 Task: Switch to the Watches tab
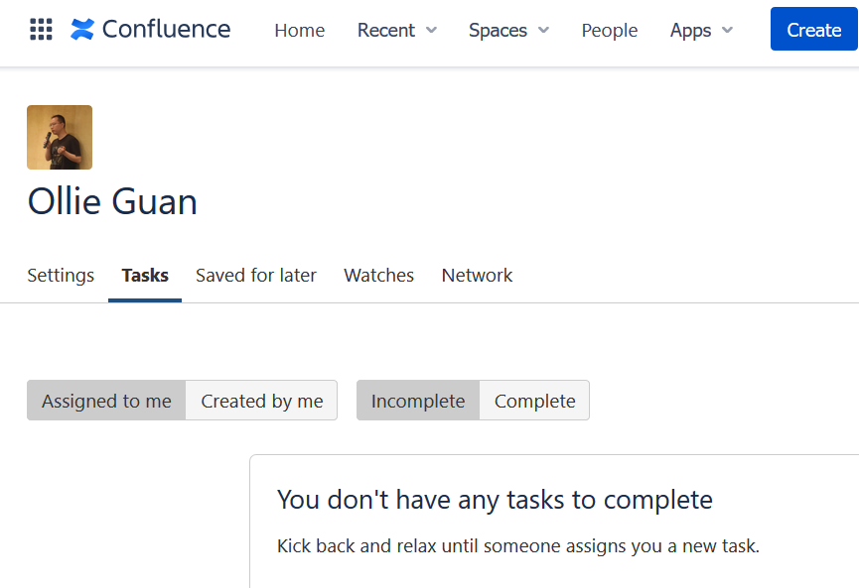point(379,275)
